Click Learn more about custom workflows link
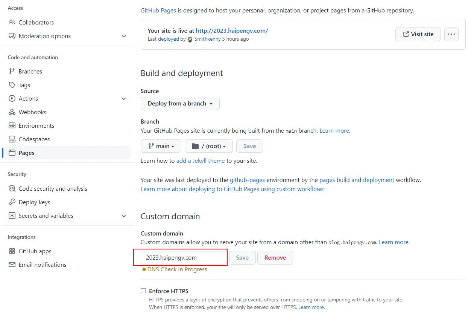The height and width of the screenshot is (312, 468). (x=232, y=189)
